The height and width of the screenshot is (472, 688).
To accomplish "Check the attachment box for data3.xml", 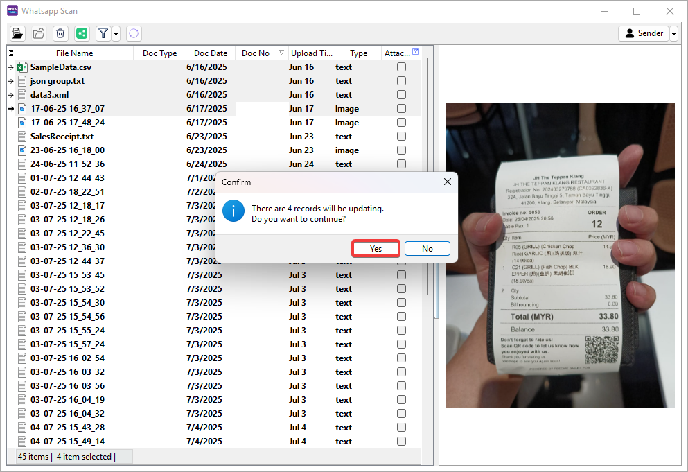I will pos(401,95).
